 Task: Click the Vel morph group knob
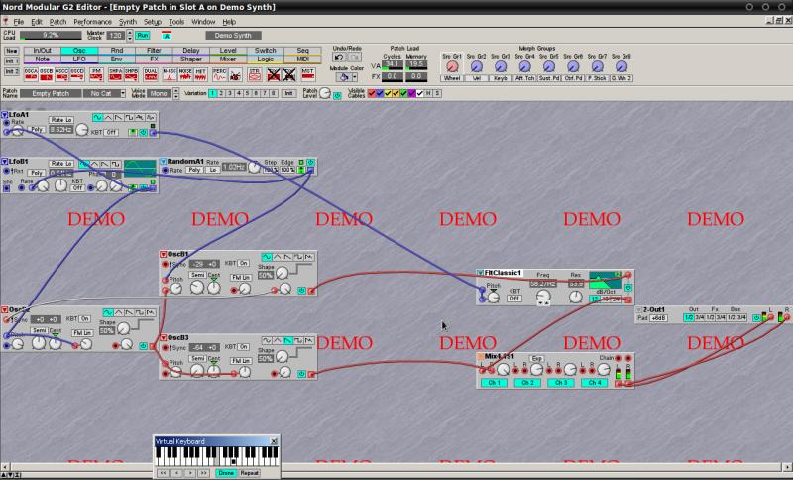point(476,66)
